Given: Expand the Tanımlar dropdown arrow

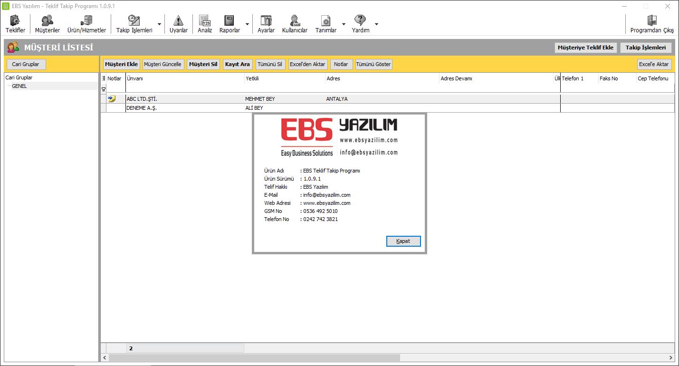Looking at the screenshot, I should pyautogui.click(x=344, y=24).
